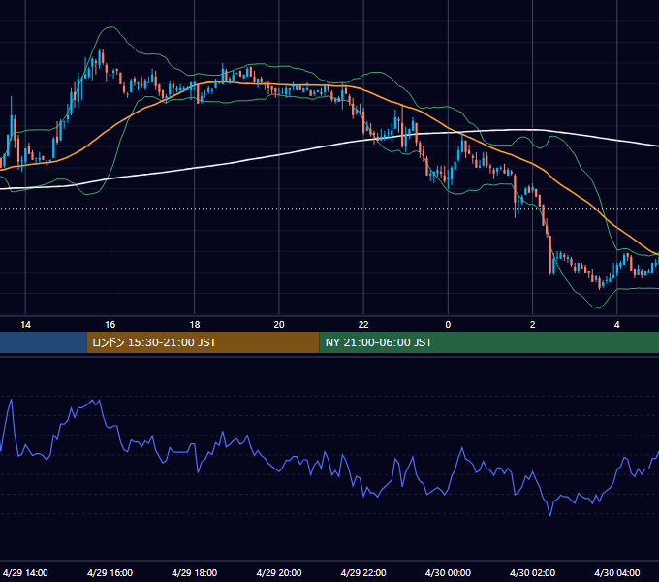Viewport: 659px width, 582px height.
Task: Click the hour label 20 on price chart axis
Action: tap(279, 325)
